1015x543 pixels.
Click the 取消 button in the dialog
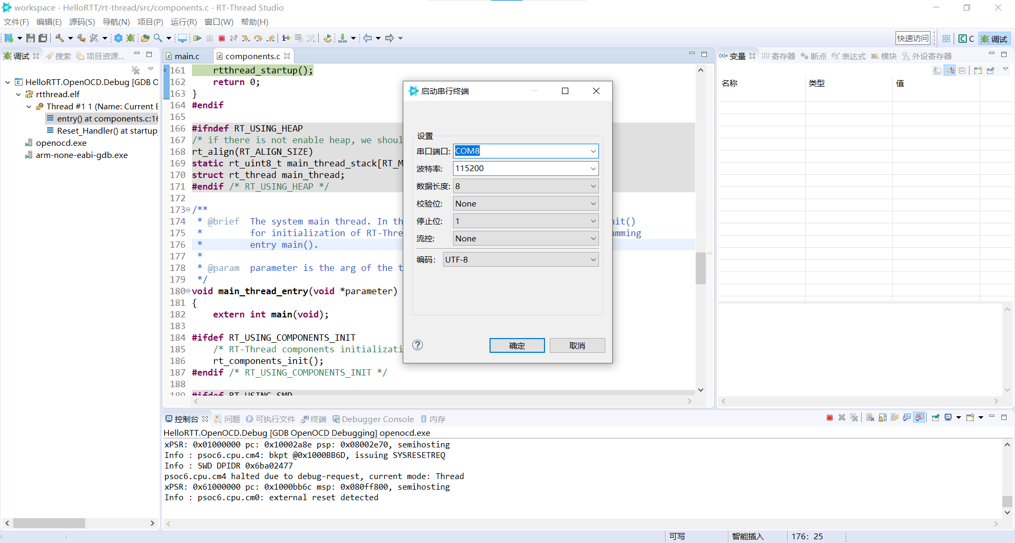point(577,345)
